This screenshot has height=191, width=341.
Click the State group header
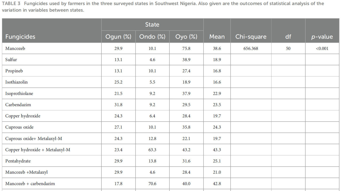point(152,24)
